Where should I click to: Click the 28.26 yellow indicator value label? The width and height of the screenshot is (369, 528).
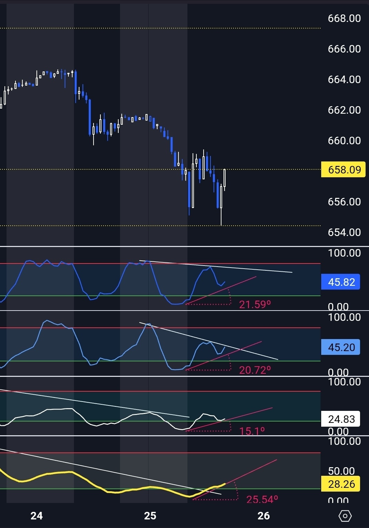(x=340, y=484)
